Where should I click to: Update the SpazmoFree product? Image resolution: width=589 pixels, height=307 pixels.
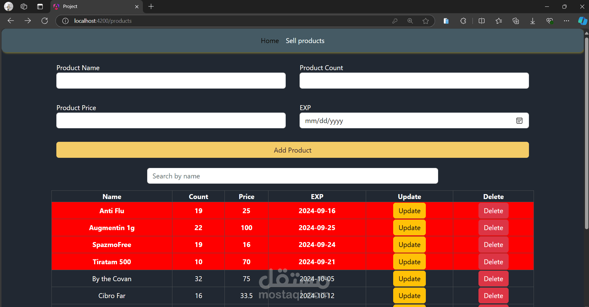coord(409,245)
